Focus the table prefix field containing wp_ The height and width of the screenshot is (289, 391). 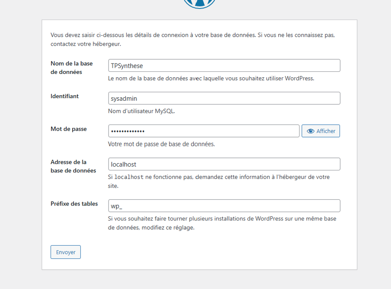(224, 206)
